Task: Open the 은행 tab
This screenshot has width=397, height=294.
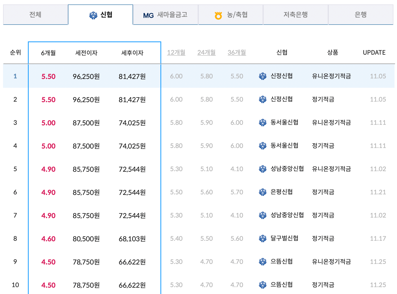Action: 361,15
